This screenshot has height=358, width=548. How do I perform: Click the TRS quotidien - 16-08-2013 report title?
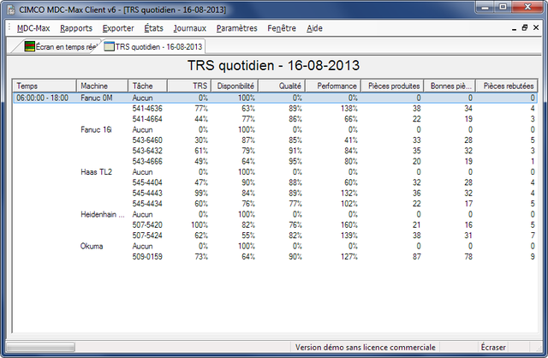(274, 66)
